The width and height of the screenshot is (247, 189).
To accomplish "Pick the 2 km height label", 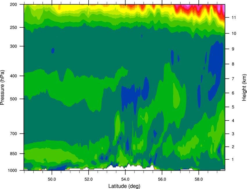I will point(233,147).
